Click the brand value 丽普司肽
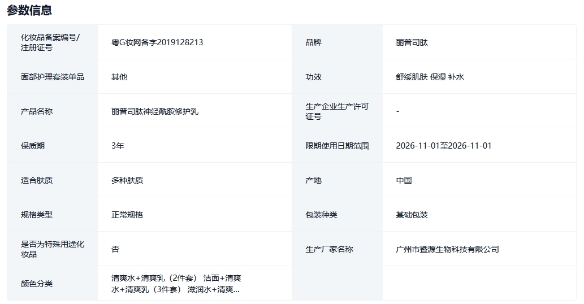Screen dimensions: 584x304 pyautogui.click(x=412, y=42)
